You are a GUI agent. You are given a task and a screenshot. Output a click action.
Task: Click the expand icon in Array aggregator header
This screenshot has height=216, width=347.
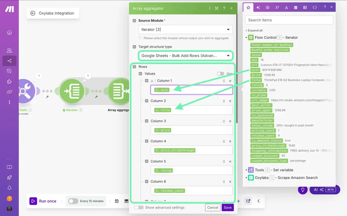(x=217, y=8)
